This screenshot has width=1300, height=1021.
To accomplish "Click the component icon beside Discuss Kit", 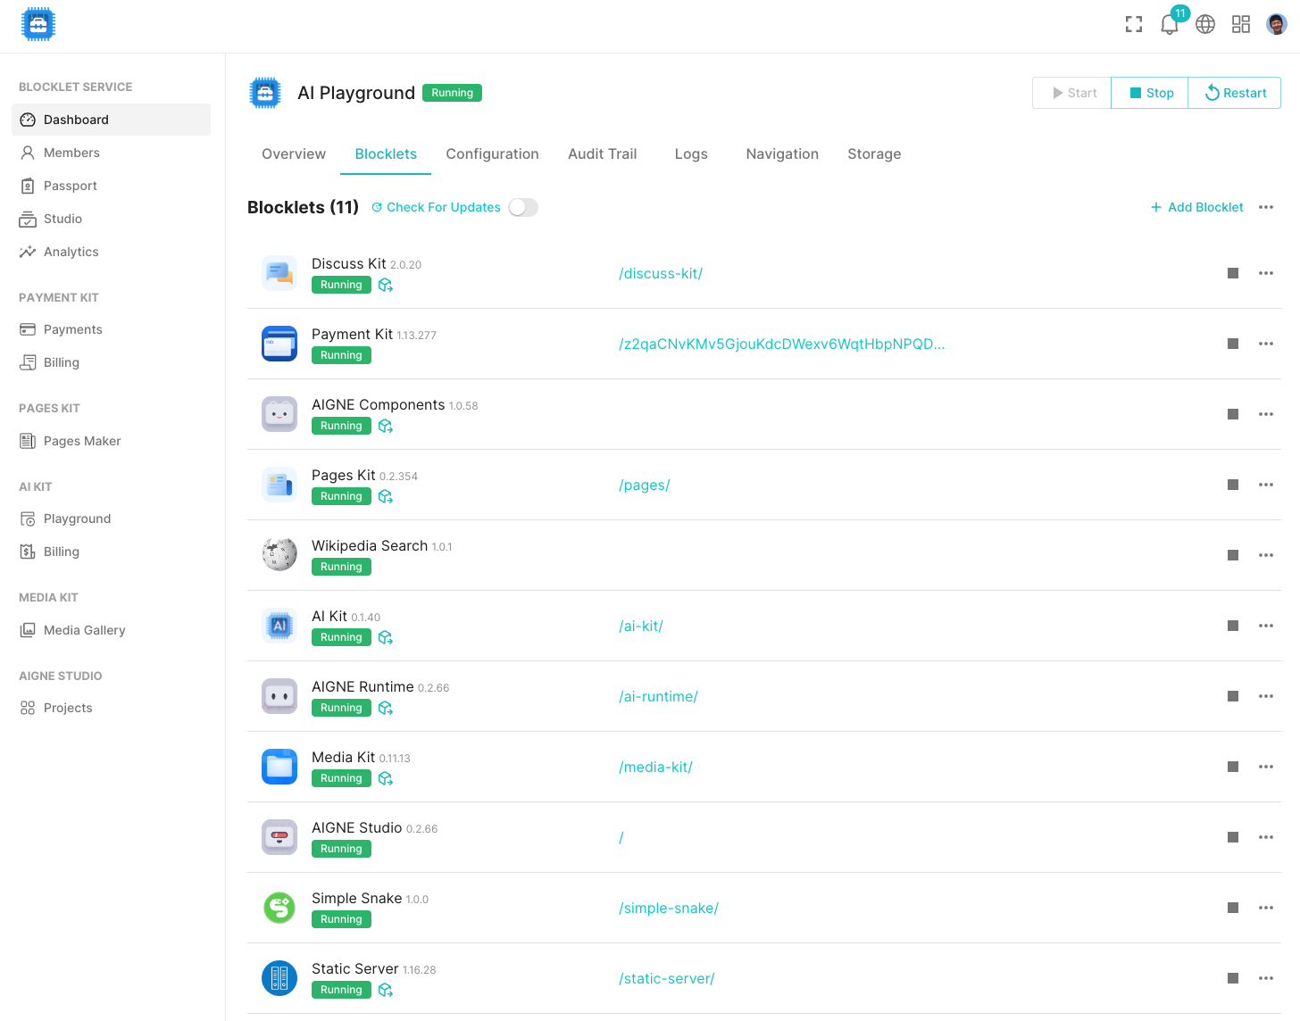I will (386, 285).
